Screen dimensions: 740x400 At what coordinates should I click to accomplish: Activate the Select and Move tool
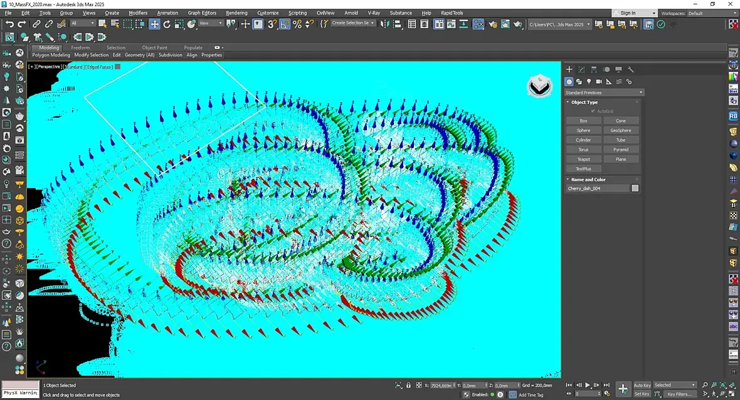[154, 24]
